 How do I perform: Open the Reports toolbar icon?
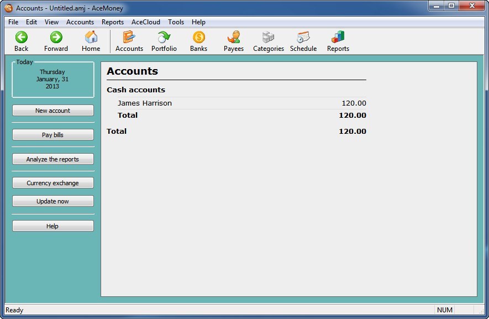pyautogui.click(x=338, y=41)
